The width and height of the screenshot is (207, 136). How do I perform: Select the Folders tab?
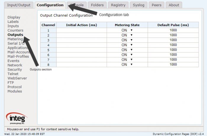click(x=97, y=5)
